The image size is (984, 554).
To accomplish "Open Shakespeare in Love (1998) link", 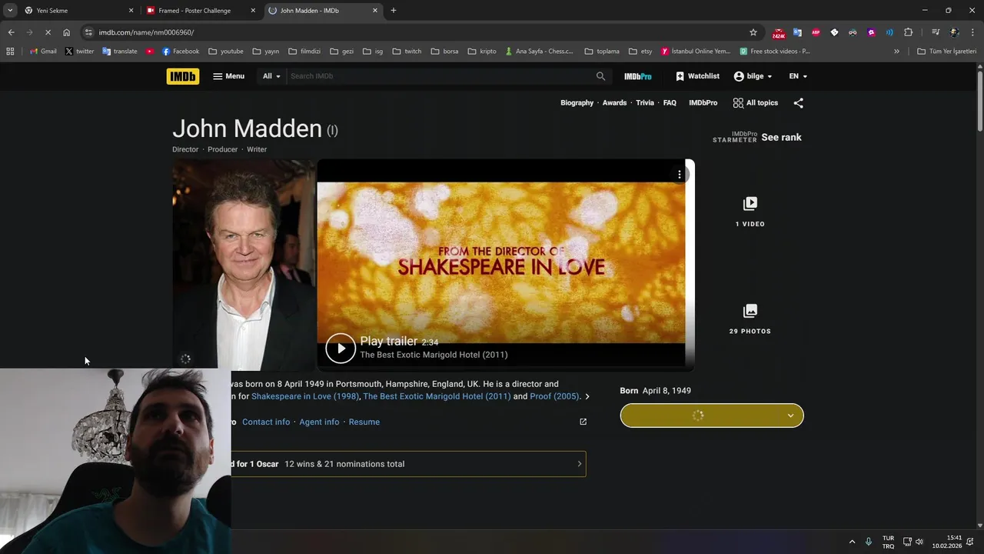I will click(305, 396).
